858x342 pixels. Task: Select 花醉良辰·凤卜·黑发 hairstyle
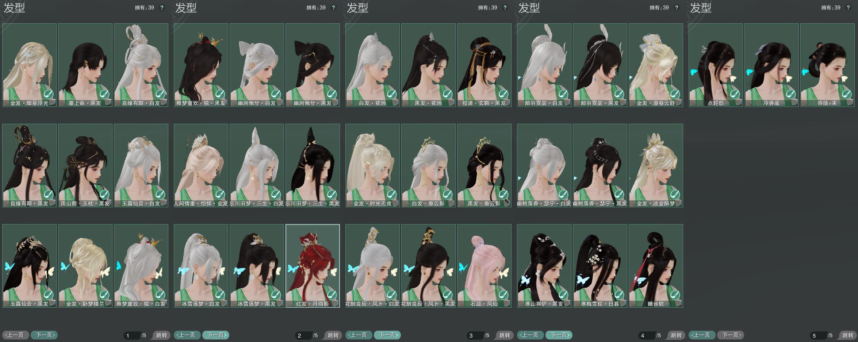(x=429, y=266)
